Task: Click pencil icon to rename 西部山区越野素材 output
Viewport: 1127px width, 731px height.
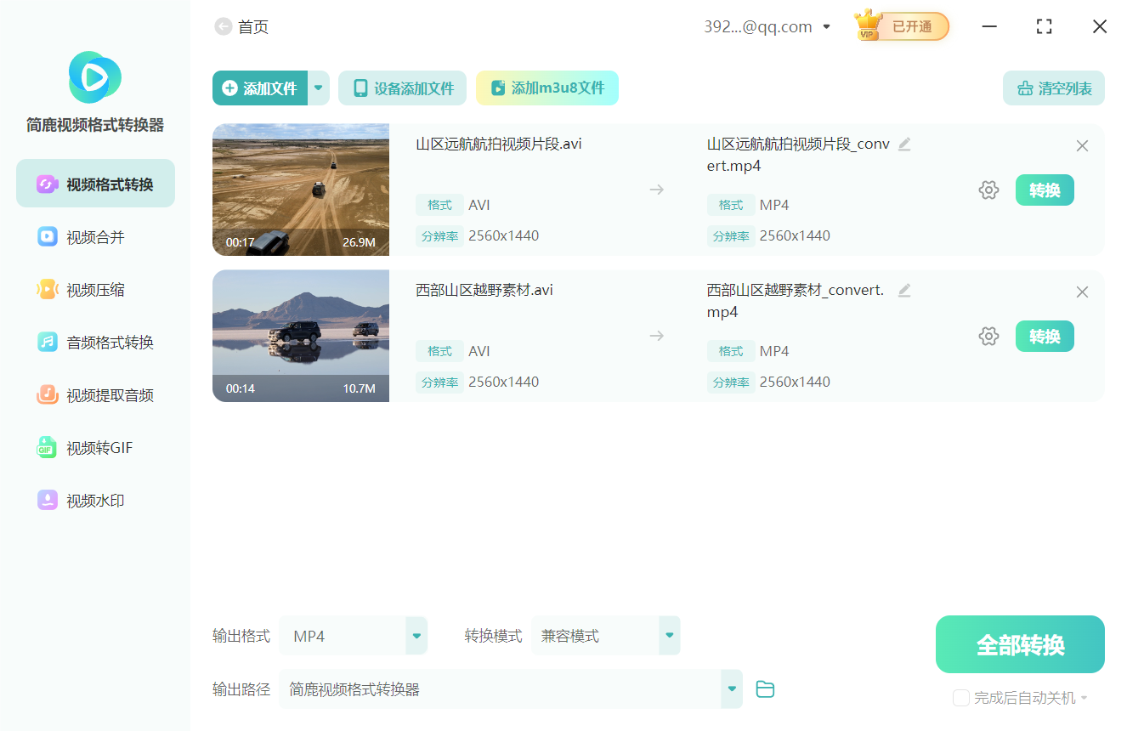Action: tap(903, 290)
